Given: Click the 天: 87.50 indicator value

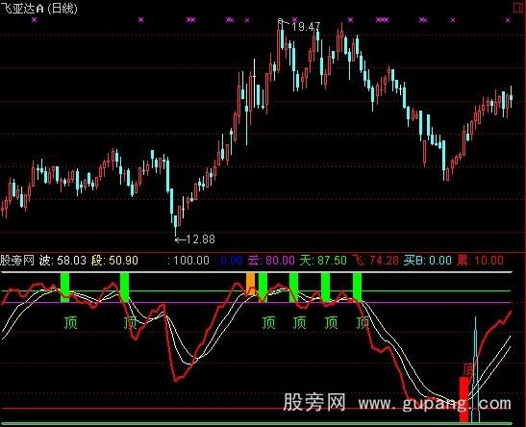Looking at the screenshot, I should point(323,260).
